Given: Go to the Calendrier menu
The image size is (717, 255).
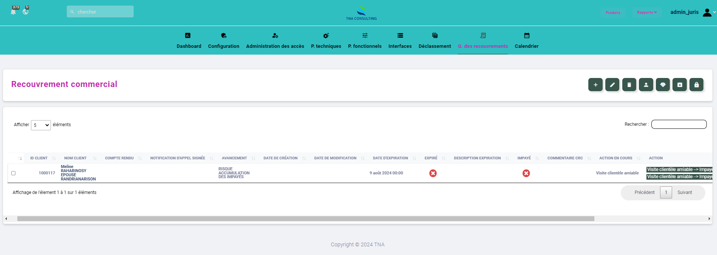Looking at the screenshot, I should coord(526,41).
